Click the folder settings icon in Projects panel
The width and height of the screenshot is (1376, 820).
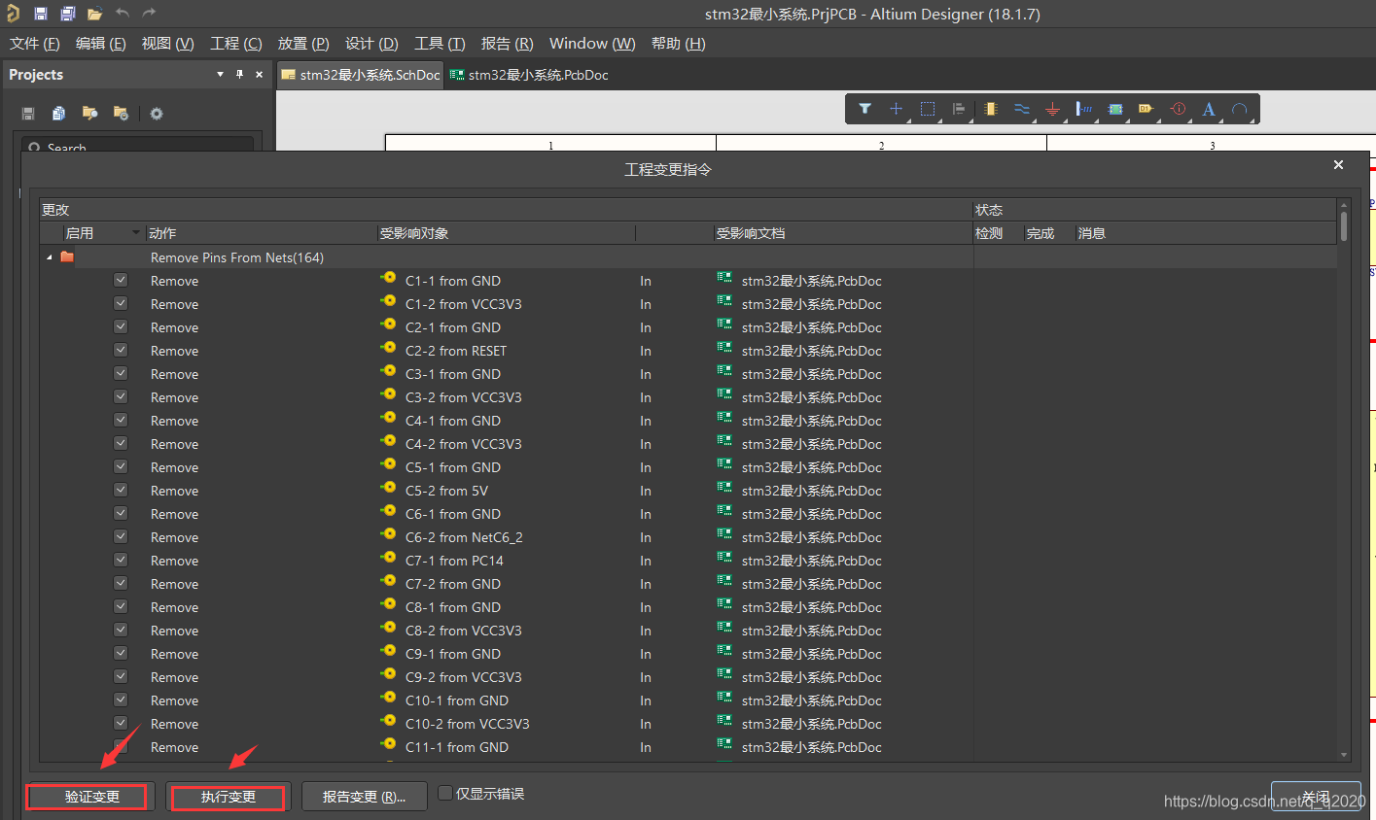pos(121,114)
